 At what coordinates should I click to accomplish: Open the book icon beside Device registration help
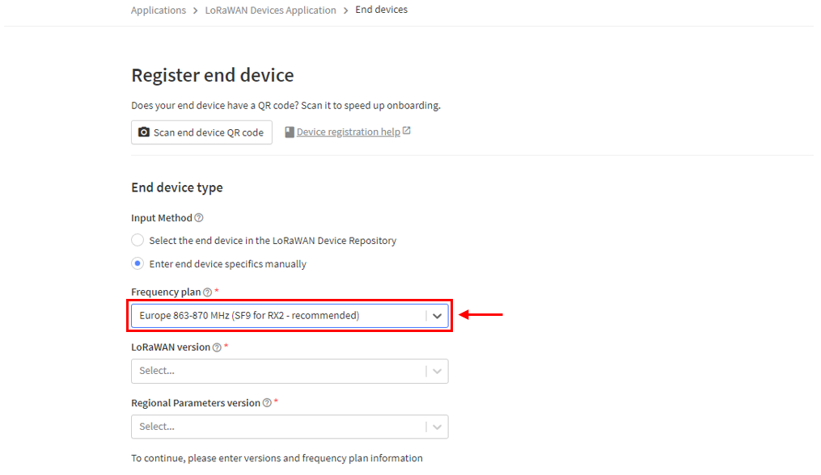(x=290, y=132)
